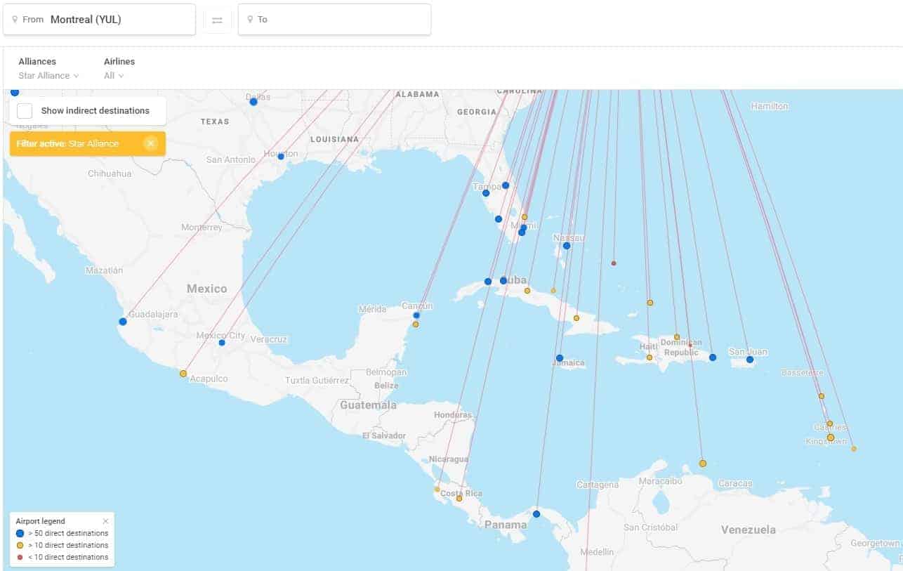Click the To destination field
The width and height of the screenshot is (903, 571).
point(334,20)
